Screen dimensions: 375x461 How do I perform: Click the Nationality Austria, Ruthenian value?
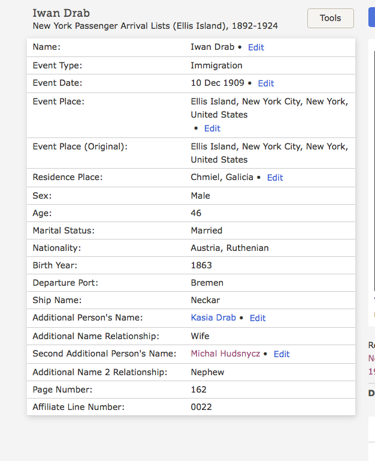click(229, 248)
